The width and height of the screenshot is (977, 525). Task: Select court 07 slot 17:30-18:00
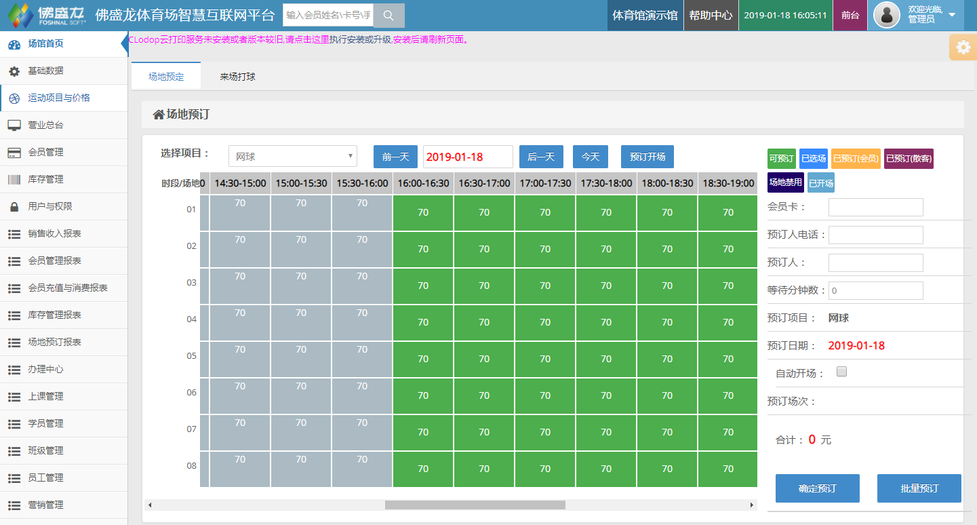coord(606,432)
